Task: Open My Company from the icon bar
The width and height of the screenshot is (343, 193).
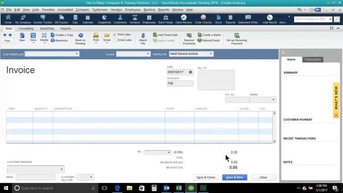Action: tap(23, 19)
